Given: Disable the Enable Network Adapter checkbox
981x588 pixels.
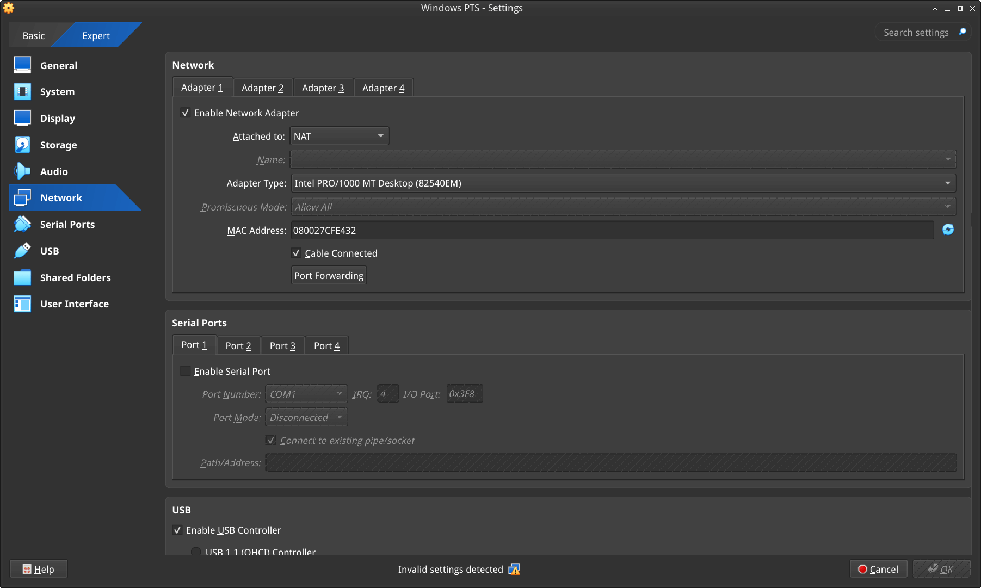Looking at the screenshot, I should tap(186, 113).
